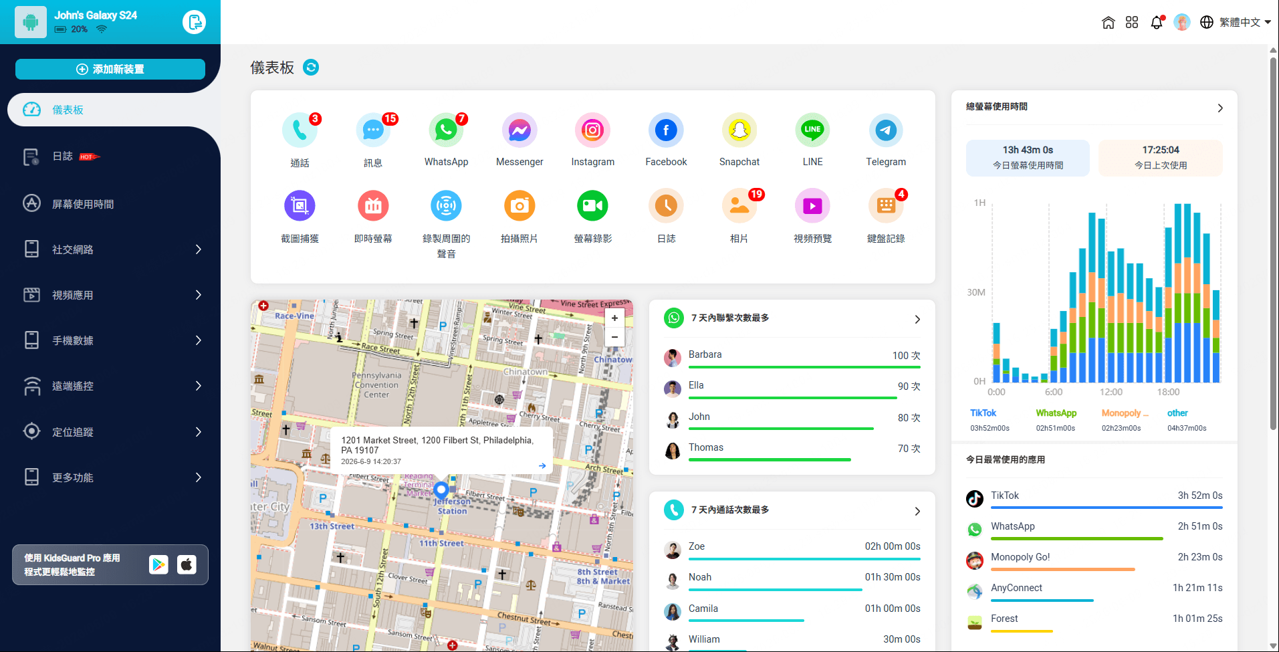Select caller Camila row
The image size is (1279, 652).
[792, 611]
